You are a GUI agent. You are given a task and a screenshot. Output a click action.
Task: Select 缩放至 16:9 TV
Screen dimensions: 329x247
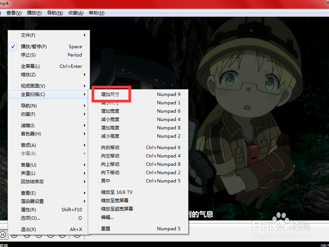[x=138, y=192]
